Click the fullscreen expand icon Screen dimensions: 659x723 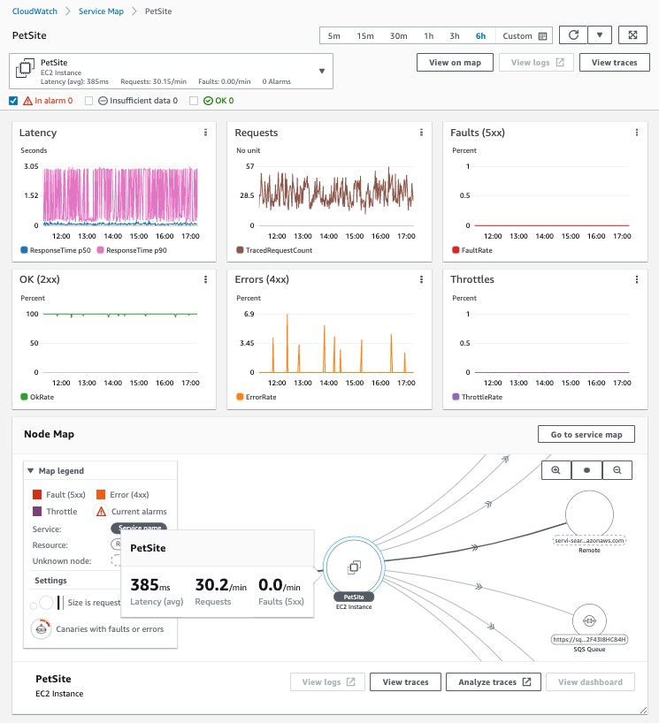pyautogui.click(x=632, y=35)
